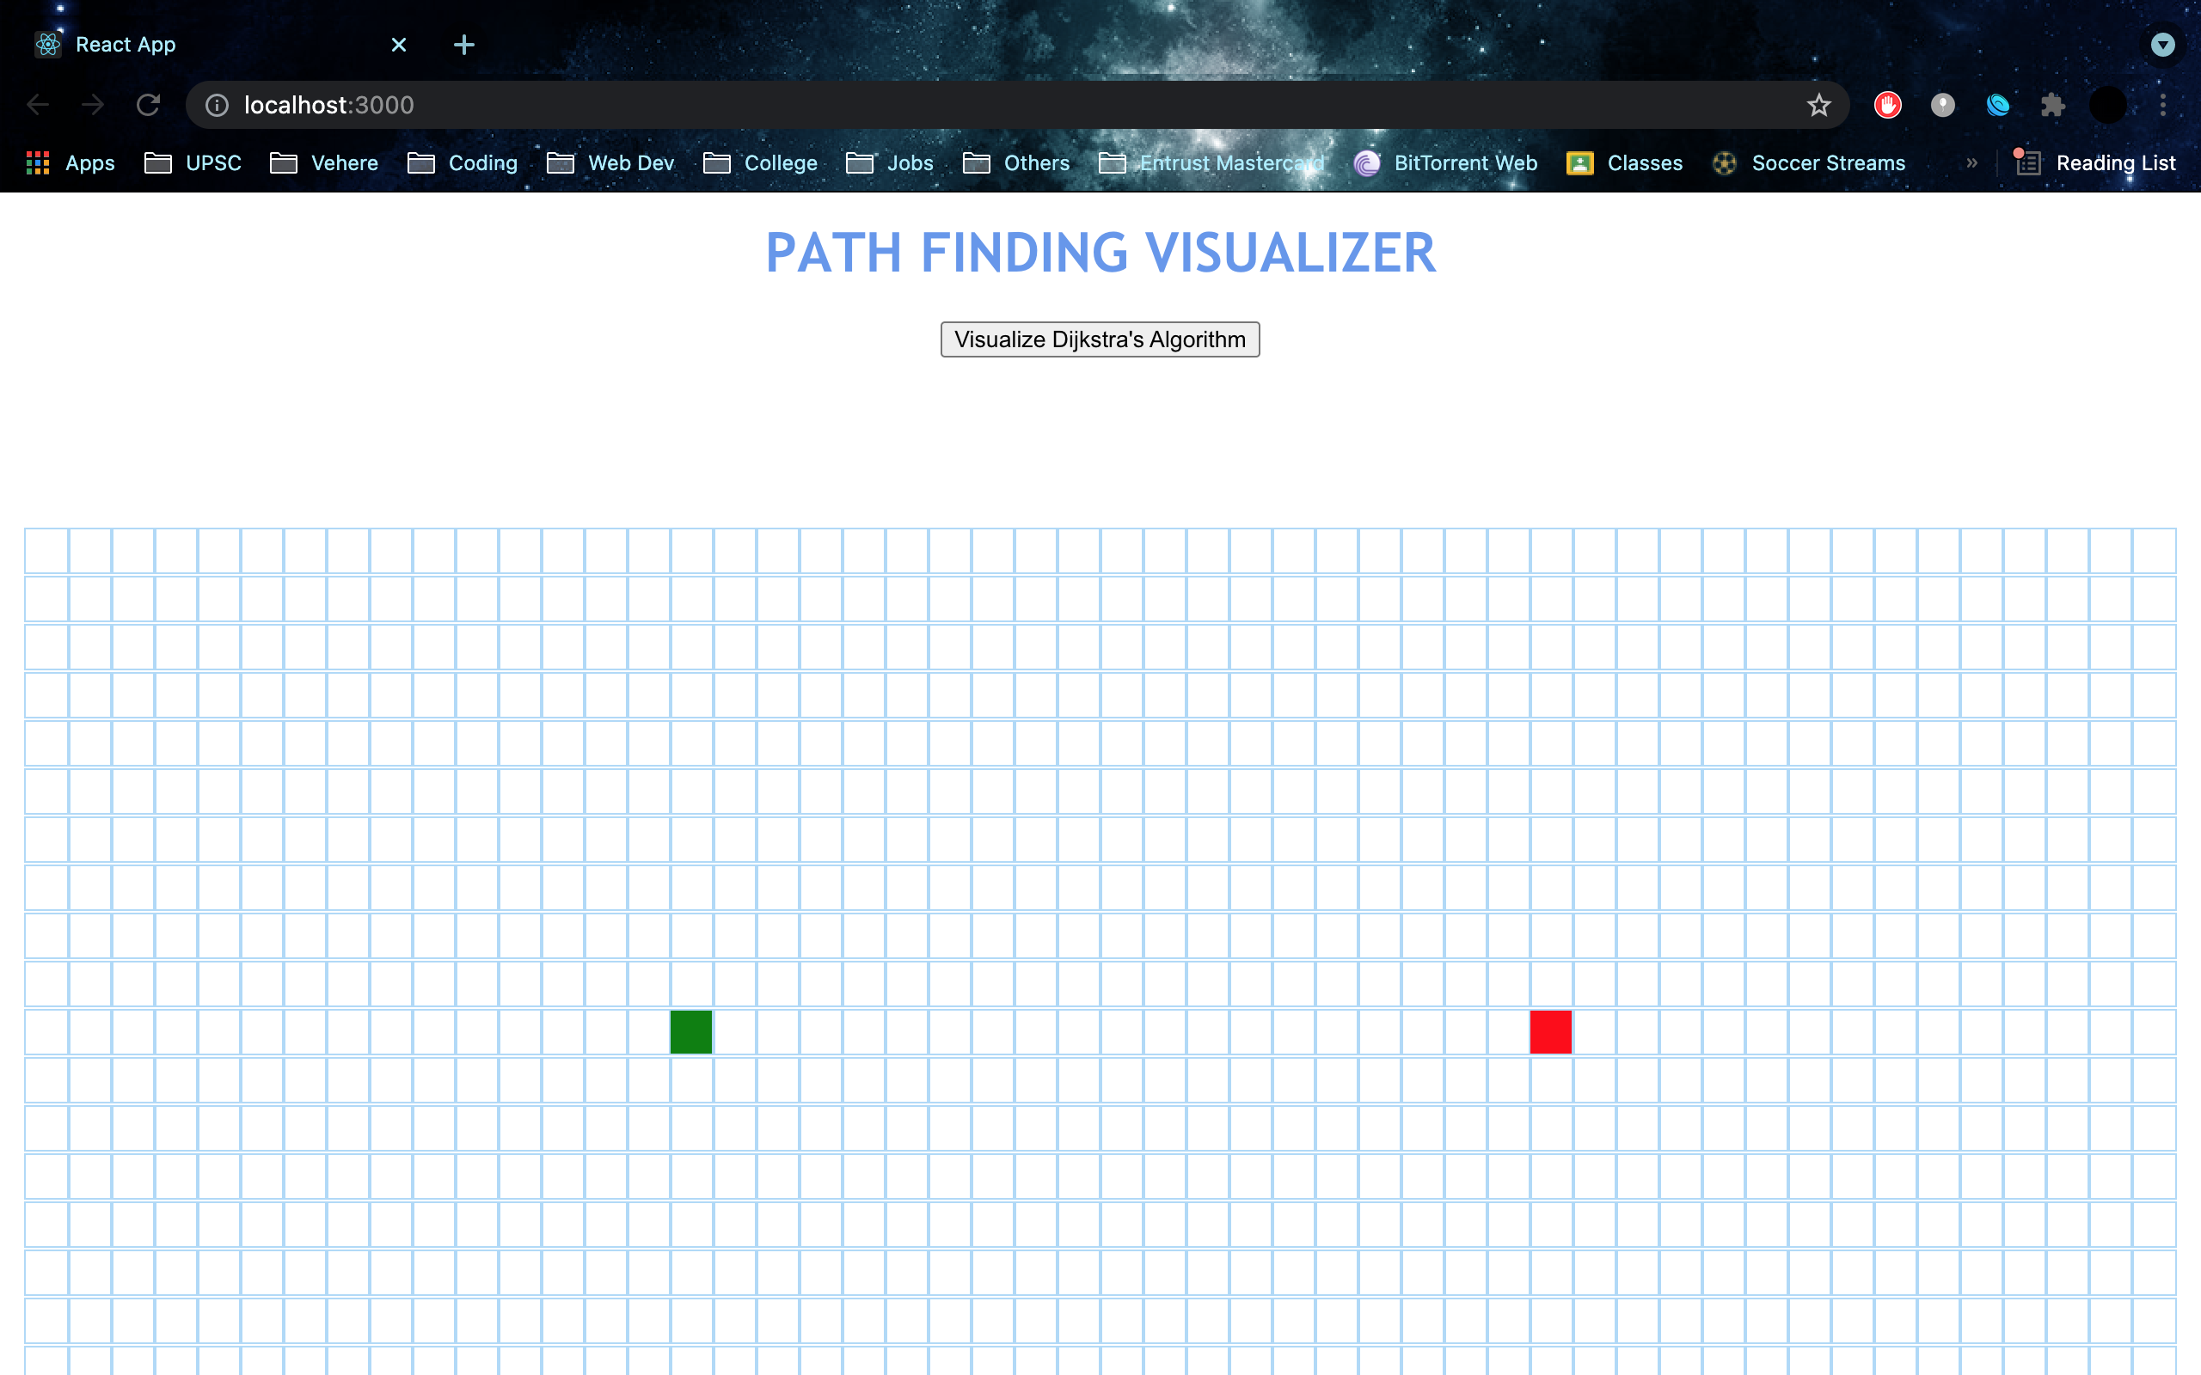This screenshot has height=1375, width=2201.
Task: Click the browser profile avatar icon
Action: tap(2108, 105)
